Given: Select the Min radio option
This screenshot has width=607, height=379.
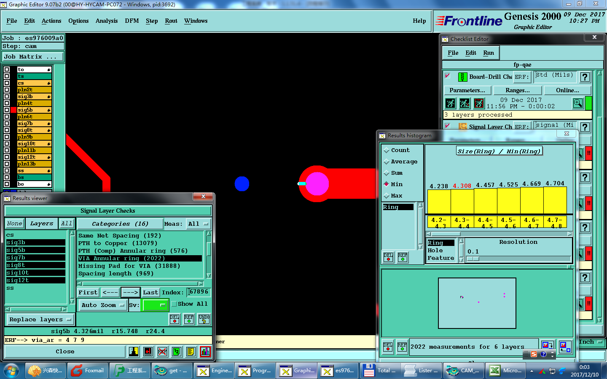Looking at the screenshot, I should pos(387,184).
